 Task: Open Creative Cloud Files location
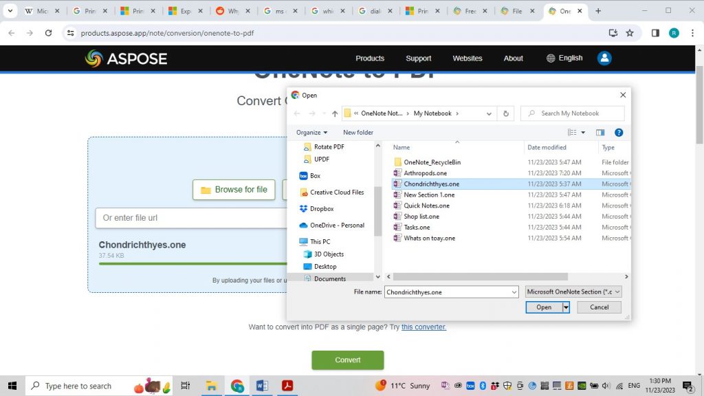[336, 192]
